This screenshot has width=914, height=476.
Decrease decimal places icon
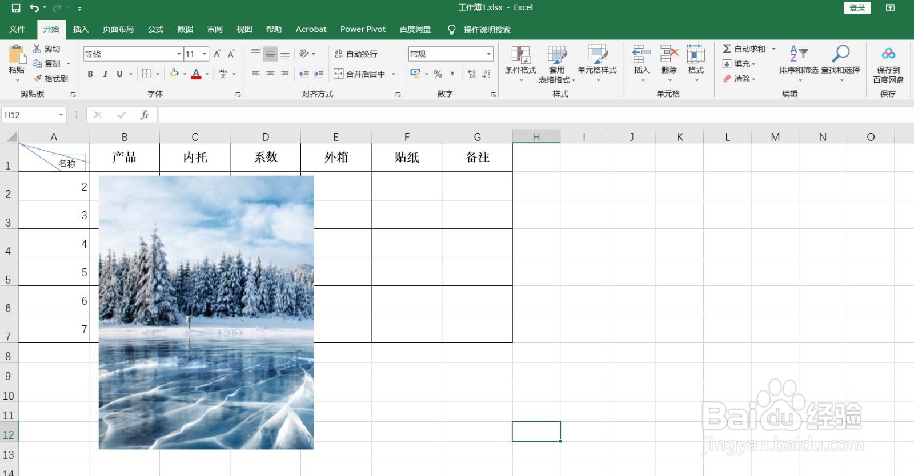[487, 74]
